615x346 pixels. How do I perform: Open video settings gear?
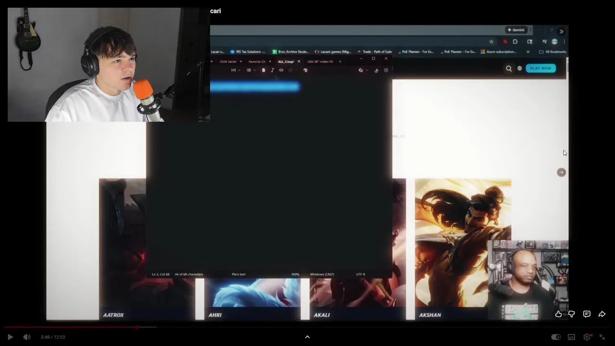(x=587, y=337)
